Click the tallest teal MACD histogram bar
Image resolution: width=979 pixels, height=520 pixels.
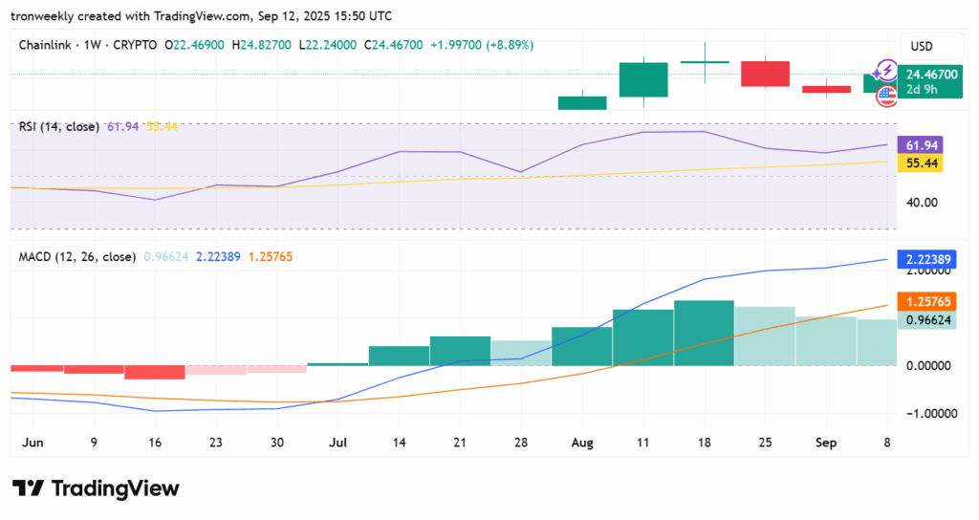coord(704,333)
